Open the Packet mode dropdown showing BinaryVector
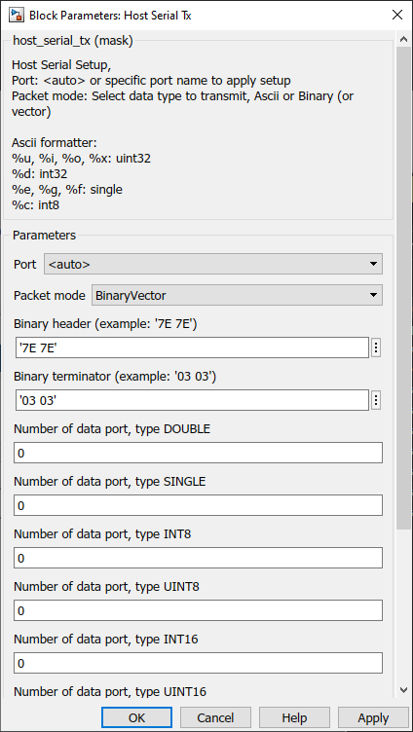Viewport: 413px width, 732px height. pos(237,295)
